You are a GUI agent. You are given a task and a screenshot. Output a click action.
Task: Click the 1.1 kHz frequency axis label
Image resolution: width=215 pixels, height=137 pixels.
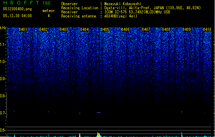pyautogui.click(x=3, y=45)
